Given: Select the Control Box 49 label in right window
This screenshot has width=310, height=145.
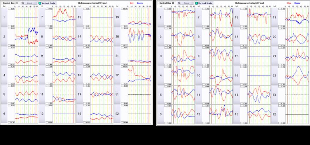Looking at the screenshot, I should click(x=167, y=3).
